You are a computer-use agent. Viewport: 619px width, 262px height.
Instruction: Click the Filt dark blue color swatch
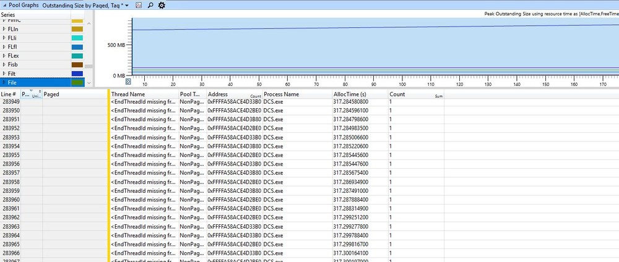[x=77, y=74]
